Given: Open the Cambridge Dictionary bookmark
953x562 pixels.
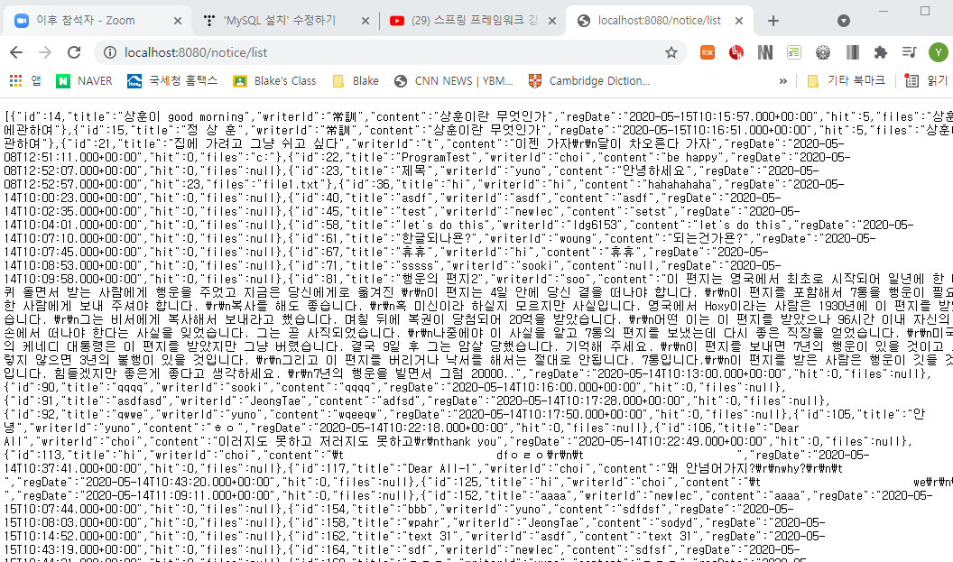Looking at the screenshot, I should pyautogui.click(x=589, y=81).
